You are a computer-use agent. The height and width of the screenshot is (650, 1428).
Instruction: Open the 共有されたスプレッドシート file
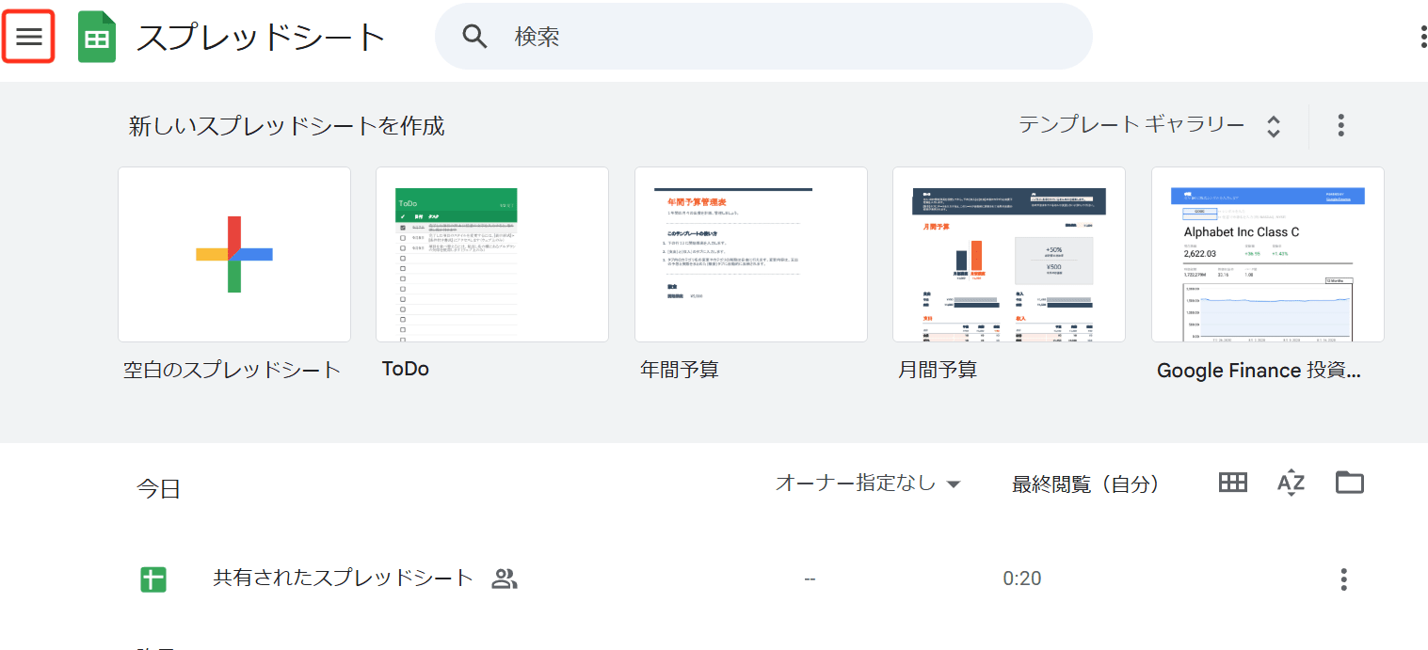tap(343, 578)
